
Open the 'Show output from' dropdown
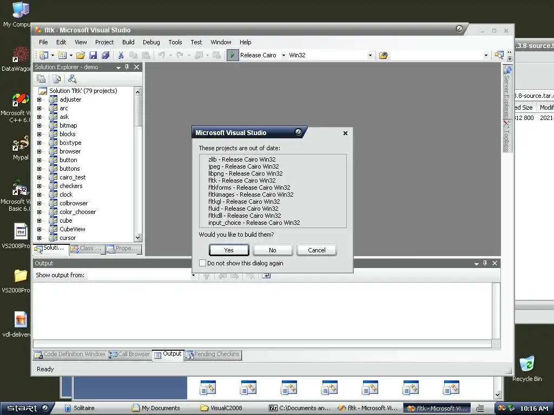coord(193,276)
